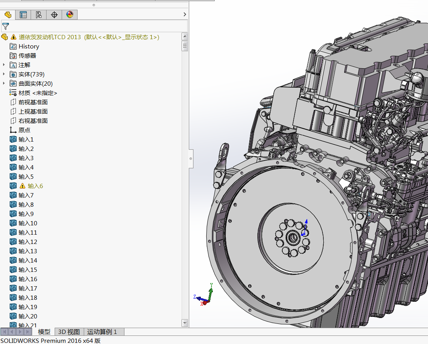Select the 传感器 sensors folder icon
The image size is (428, 344).
click(x=13, y=56)
